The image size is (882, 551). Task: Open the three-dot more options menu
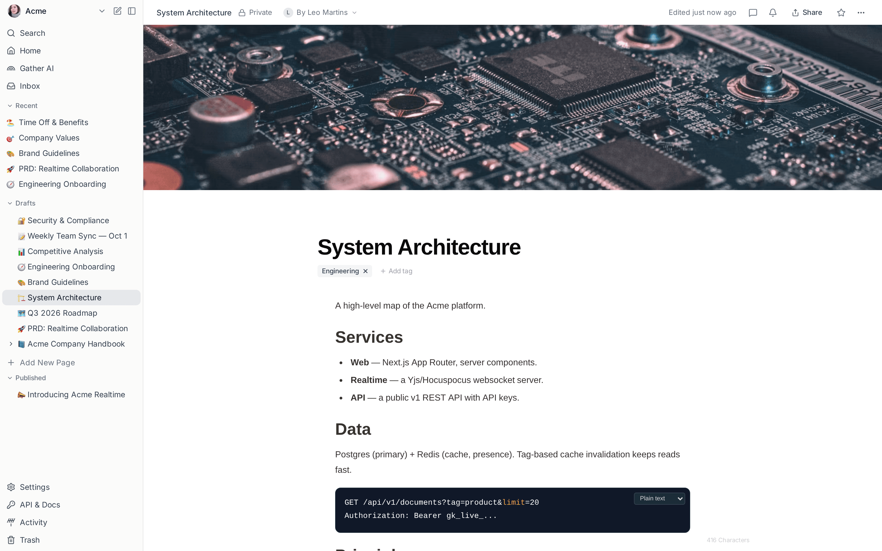point(861,13)
